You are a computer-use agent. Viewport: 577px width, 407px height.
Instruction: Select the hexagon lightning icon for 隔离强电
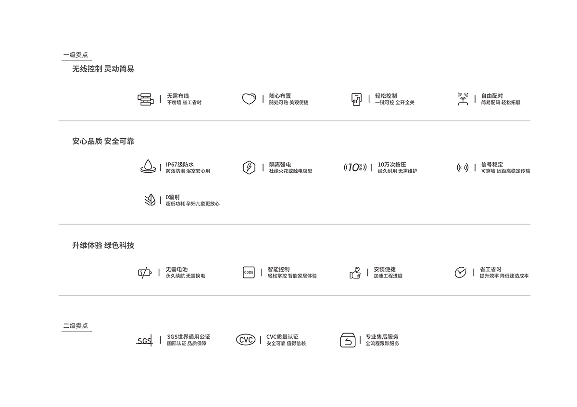[249, 168]
